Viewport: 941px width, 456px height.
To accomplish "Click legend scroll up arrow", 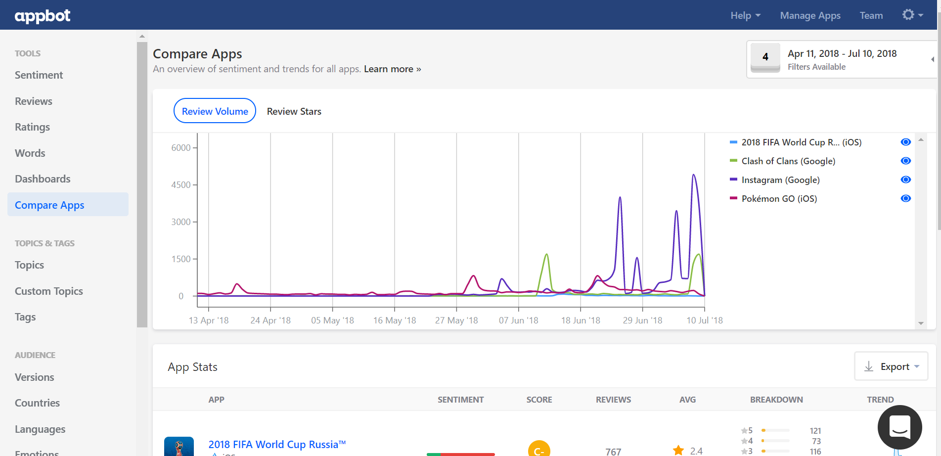I will (921, 140).
